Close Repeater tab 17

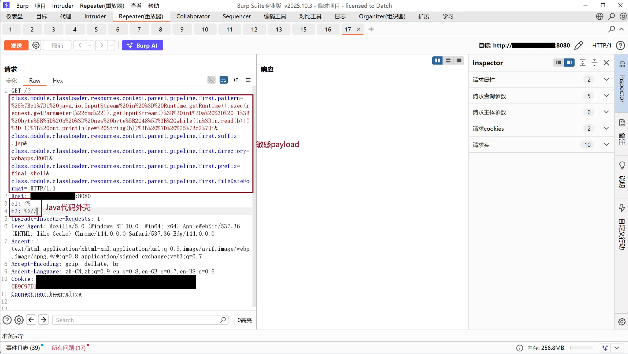[x=359, y=29]
